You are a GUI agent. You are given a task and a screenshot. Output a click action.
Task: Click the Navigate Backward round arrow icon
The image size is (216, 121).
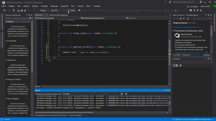click(4, 10)
